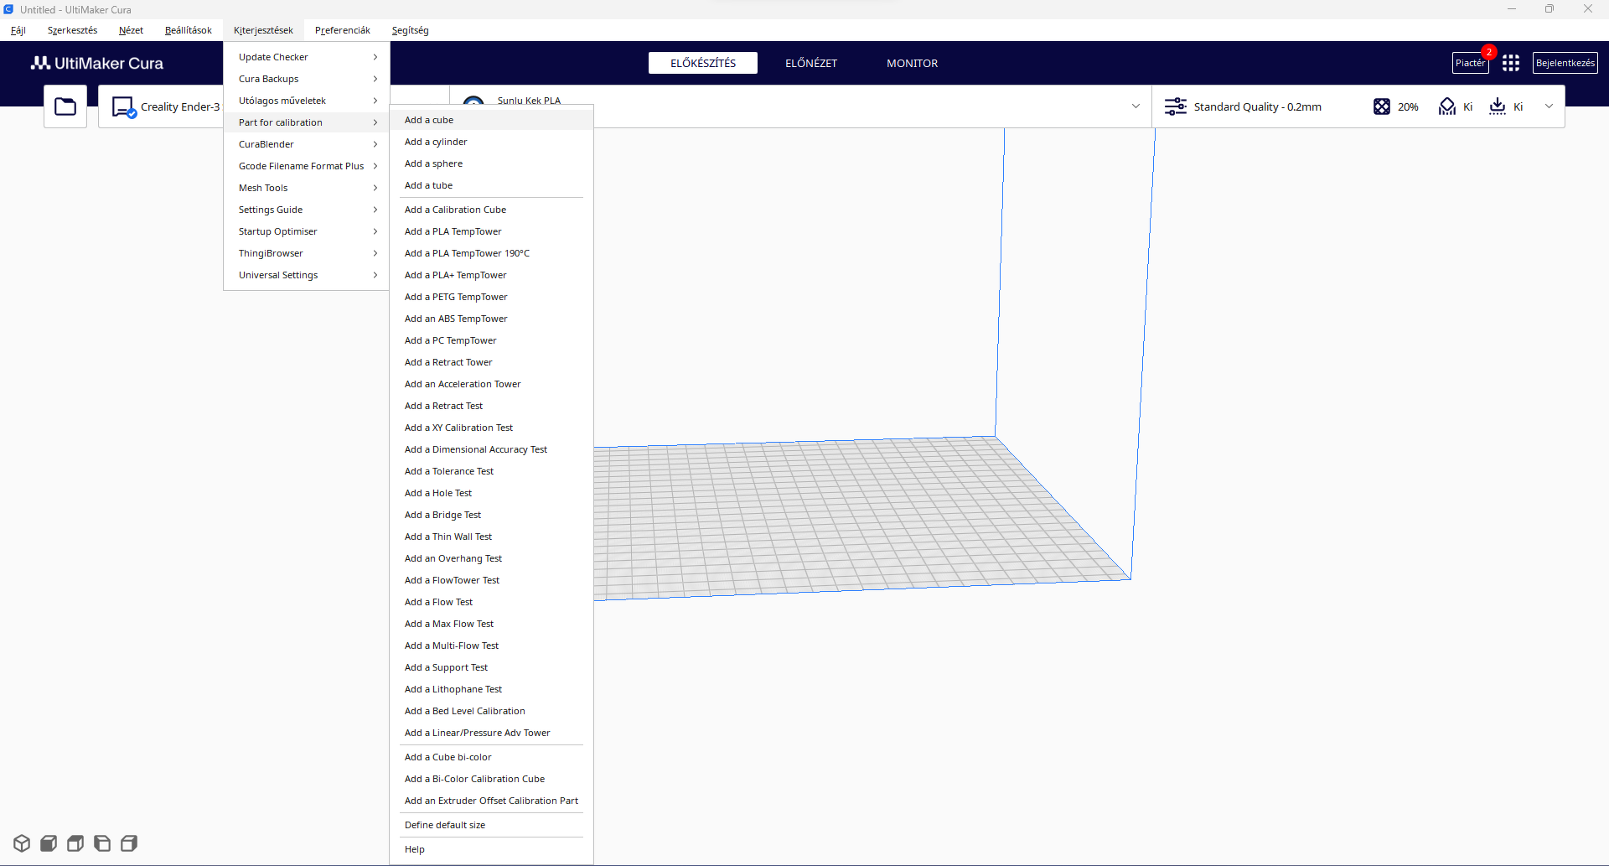The image size is (1609, 866).
Task: Choose Add a Bridge Test
Action: tap(492, 515)
